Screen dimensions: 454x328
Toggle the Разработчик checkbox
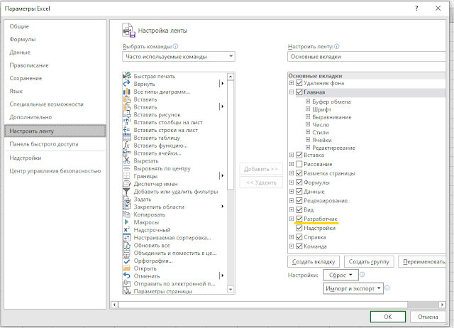299,219
